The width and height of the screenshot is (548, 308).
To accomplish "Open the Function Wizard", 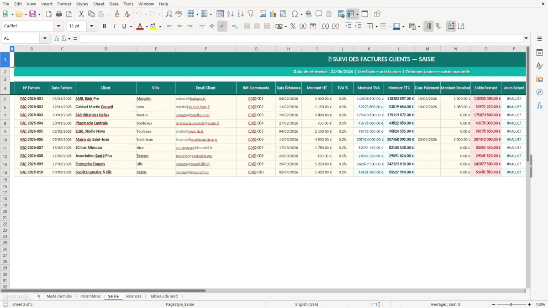I will [x=57, y=38].
